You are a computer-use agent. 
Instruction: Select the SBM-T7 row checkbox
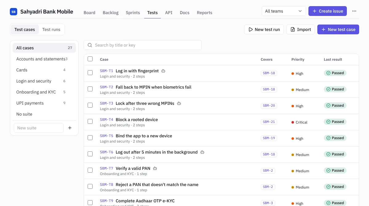[90, 170]
